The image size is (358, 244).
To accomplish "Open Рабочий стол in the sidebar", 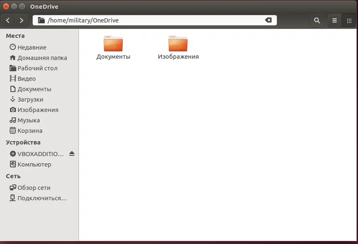I will (39, 68).
